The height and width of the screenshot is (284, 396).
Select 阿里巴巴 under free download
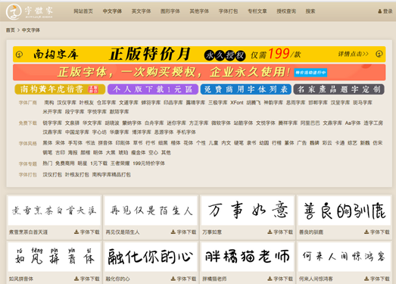(310, 123)
